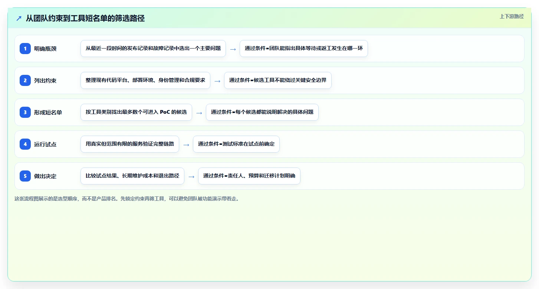Select step number 3 badge for 形成短名单

click(25, 112)
